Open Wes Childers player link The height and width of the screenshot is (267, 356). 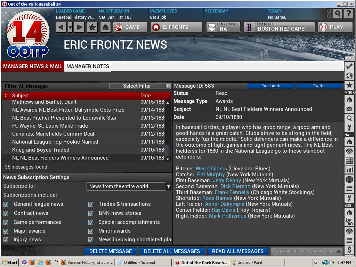pyautogui.click(x=211, y=169)
